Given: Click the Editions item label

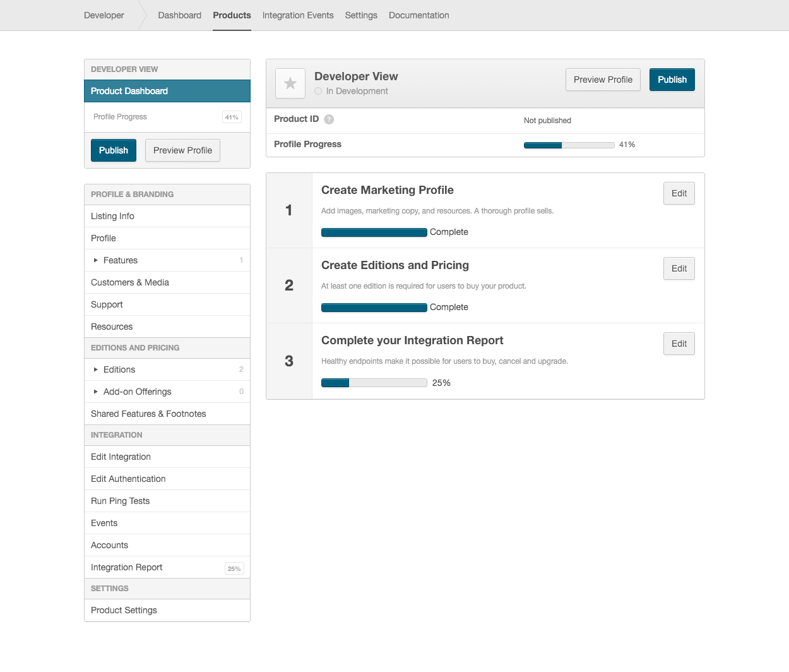Looking at the screenshot, I should [119, 369].
